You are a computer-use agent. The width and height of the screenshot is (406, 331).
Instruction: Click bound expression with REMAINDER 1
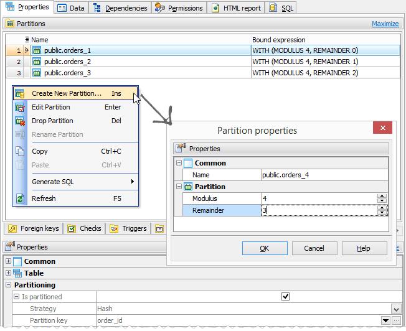(305, 62)
